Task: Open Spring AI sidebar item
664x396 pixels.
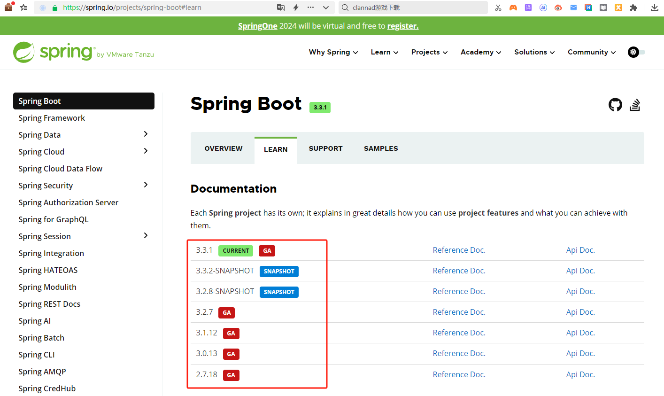Action: 34,321
